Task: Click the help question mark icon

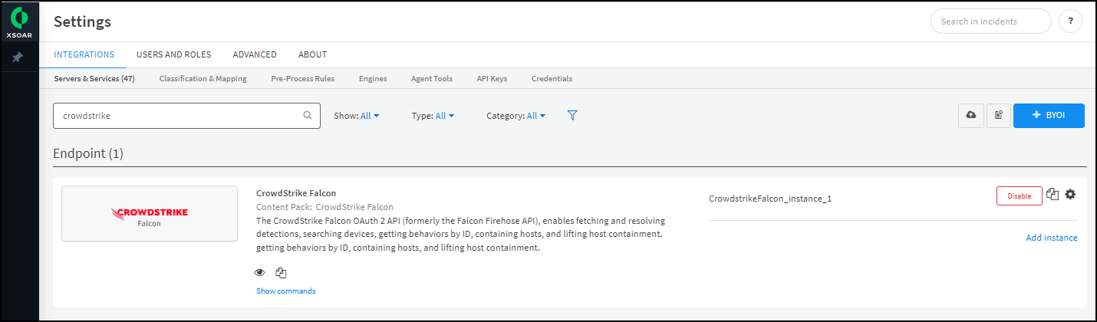Action: [x=1070, y=21]
